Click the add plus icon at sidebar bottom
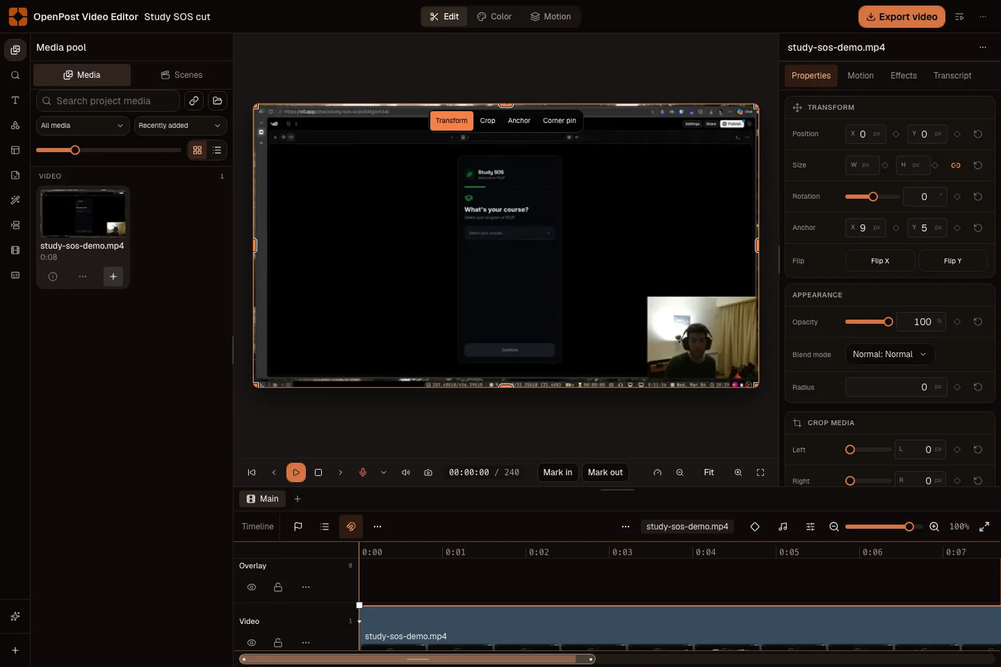This screenshot has width=1001, height=667. point(15,650)
